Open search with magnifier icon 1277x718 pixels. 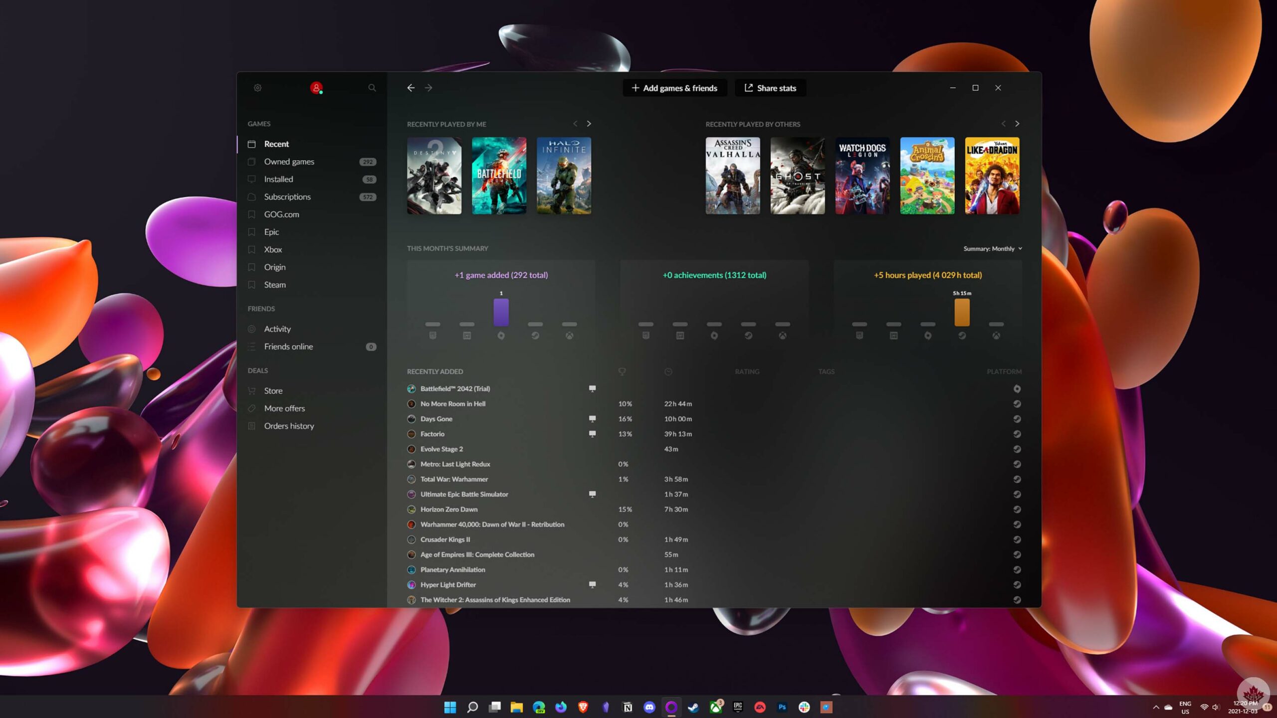(372, 88)
